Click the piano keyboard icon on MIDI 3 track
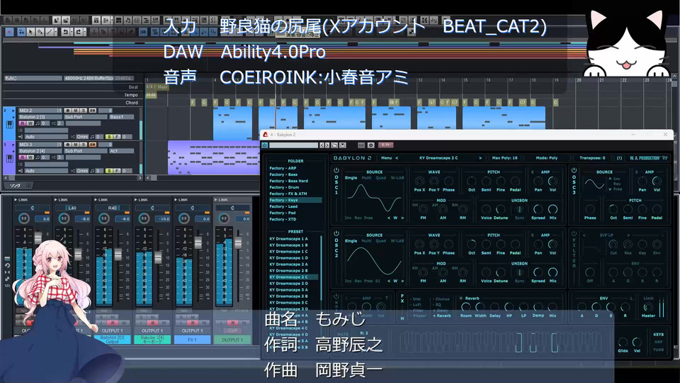 (9, 158)
